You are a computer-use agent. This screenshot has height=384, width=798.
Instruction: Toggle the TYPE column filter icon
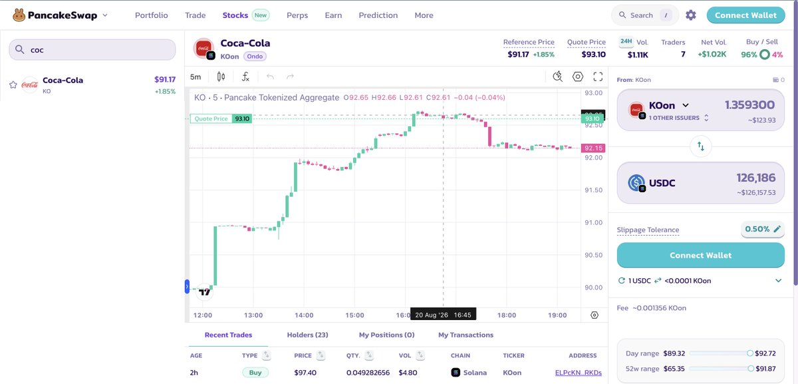point(266,355)
